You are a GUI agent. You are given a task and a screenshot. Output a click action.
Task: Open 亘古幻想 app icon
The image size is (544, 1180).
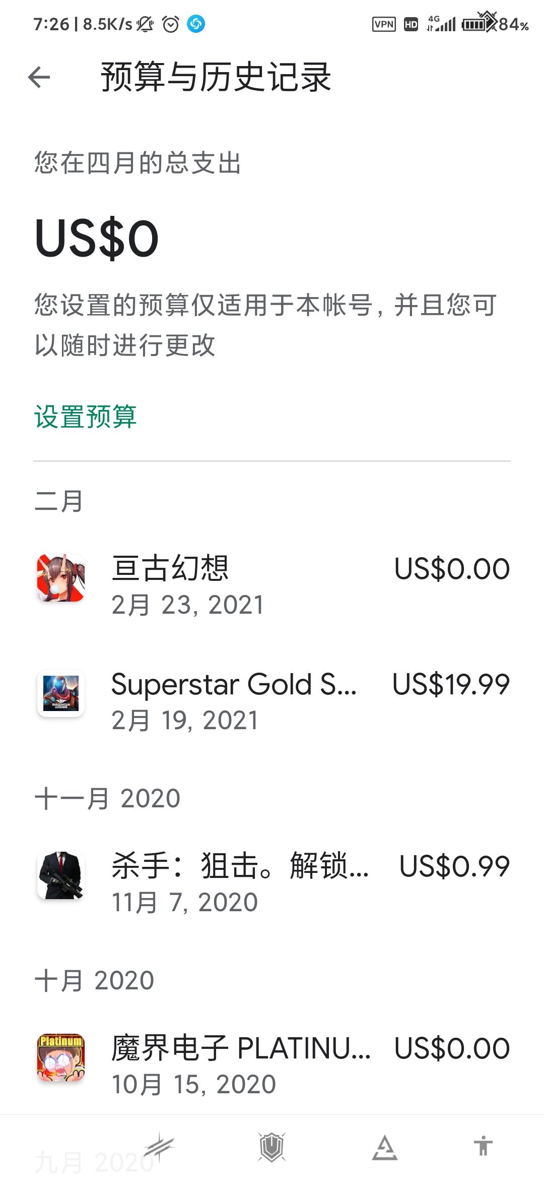coord(61,578)
